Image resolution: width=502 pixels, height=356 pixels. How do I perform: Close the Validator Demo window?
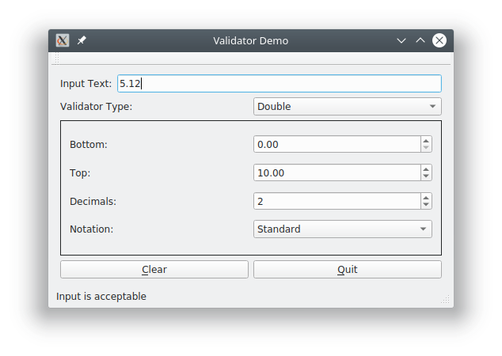[x=439, y=40]
